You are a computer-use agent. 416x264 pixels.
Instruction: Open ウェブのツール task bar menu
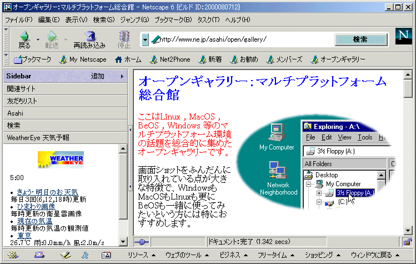[187, 255]
